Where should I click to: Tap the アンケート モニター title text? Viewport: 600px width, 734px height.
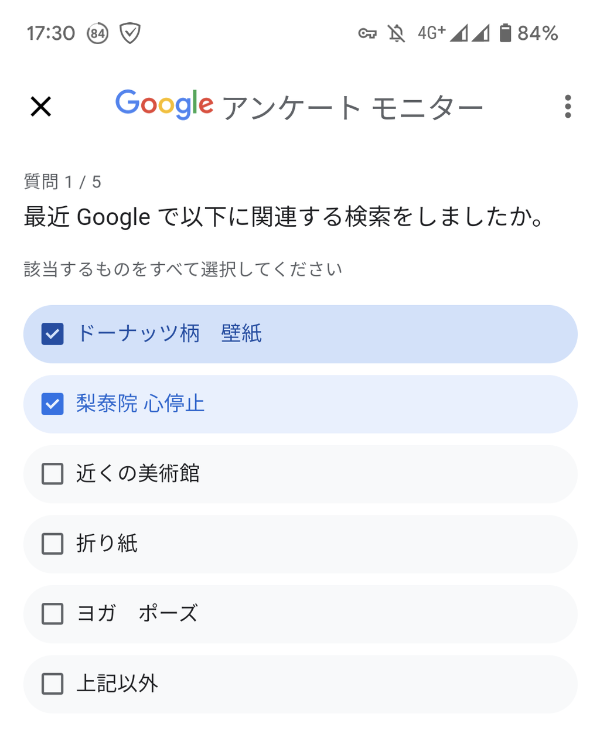(x=352, y=108)
